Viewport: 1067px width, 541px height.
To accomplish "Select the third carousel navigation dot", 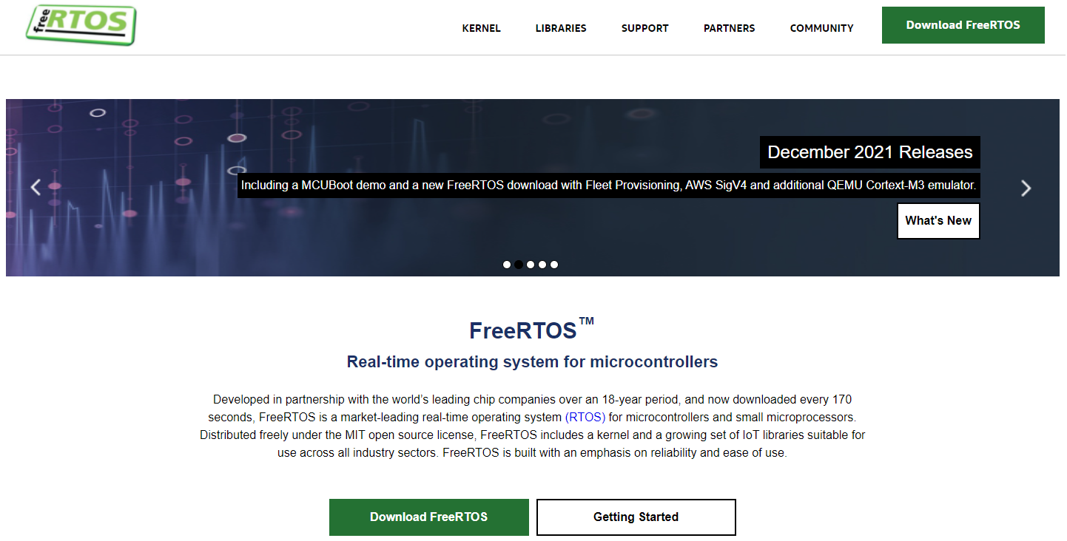I will (x=531, y=264).
